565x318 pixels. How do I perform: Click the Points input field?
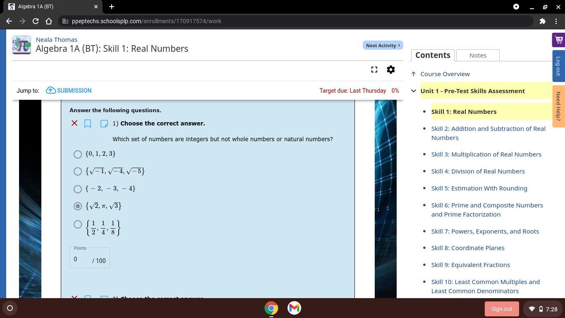[x=81, y=259]
